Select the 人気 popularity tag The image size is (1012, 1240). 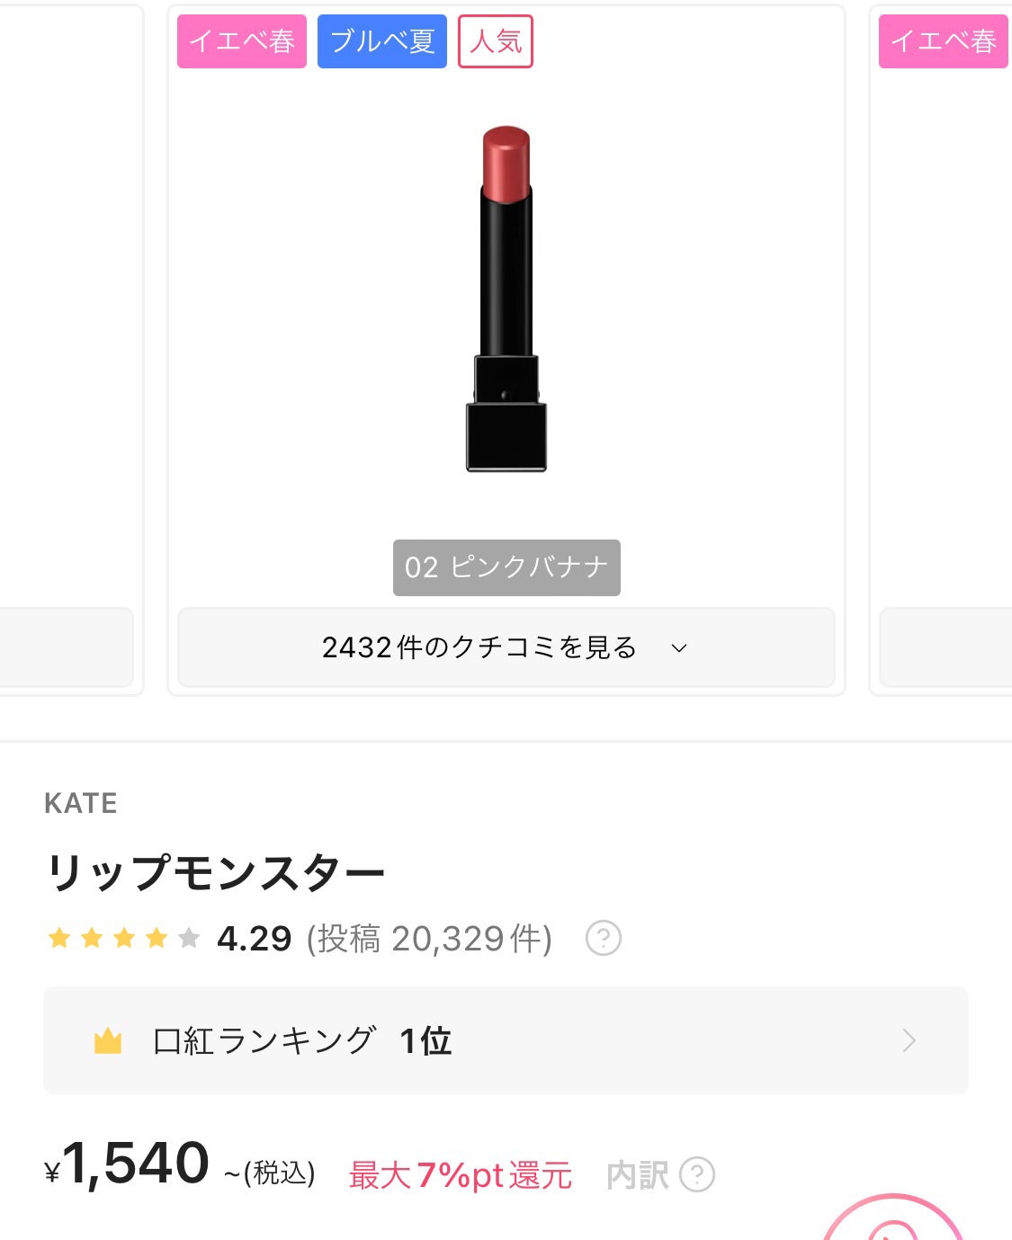(496, 41)
